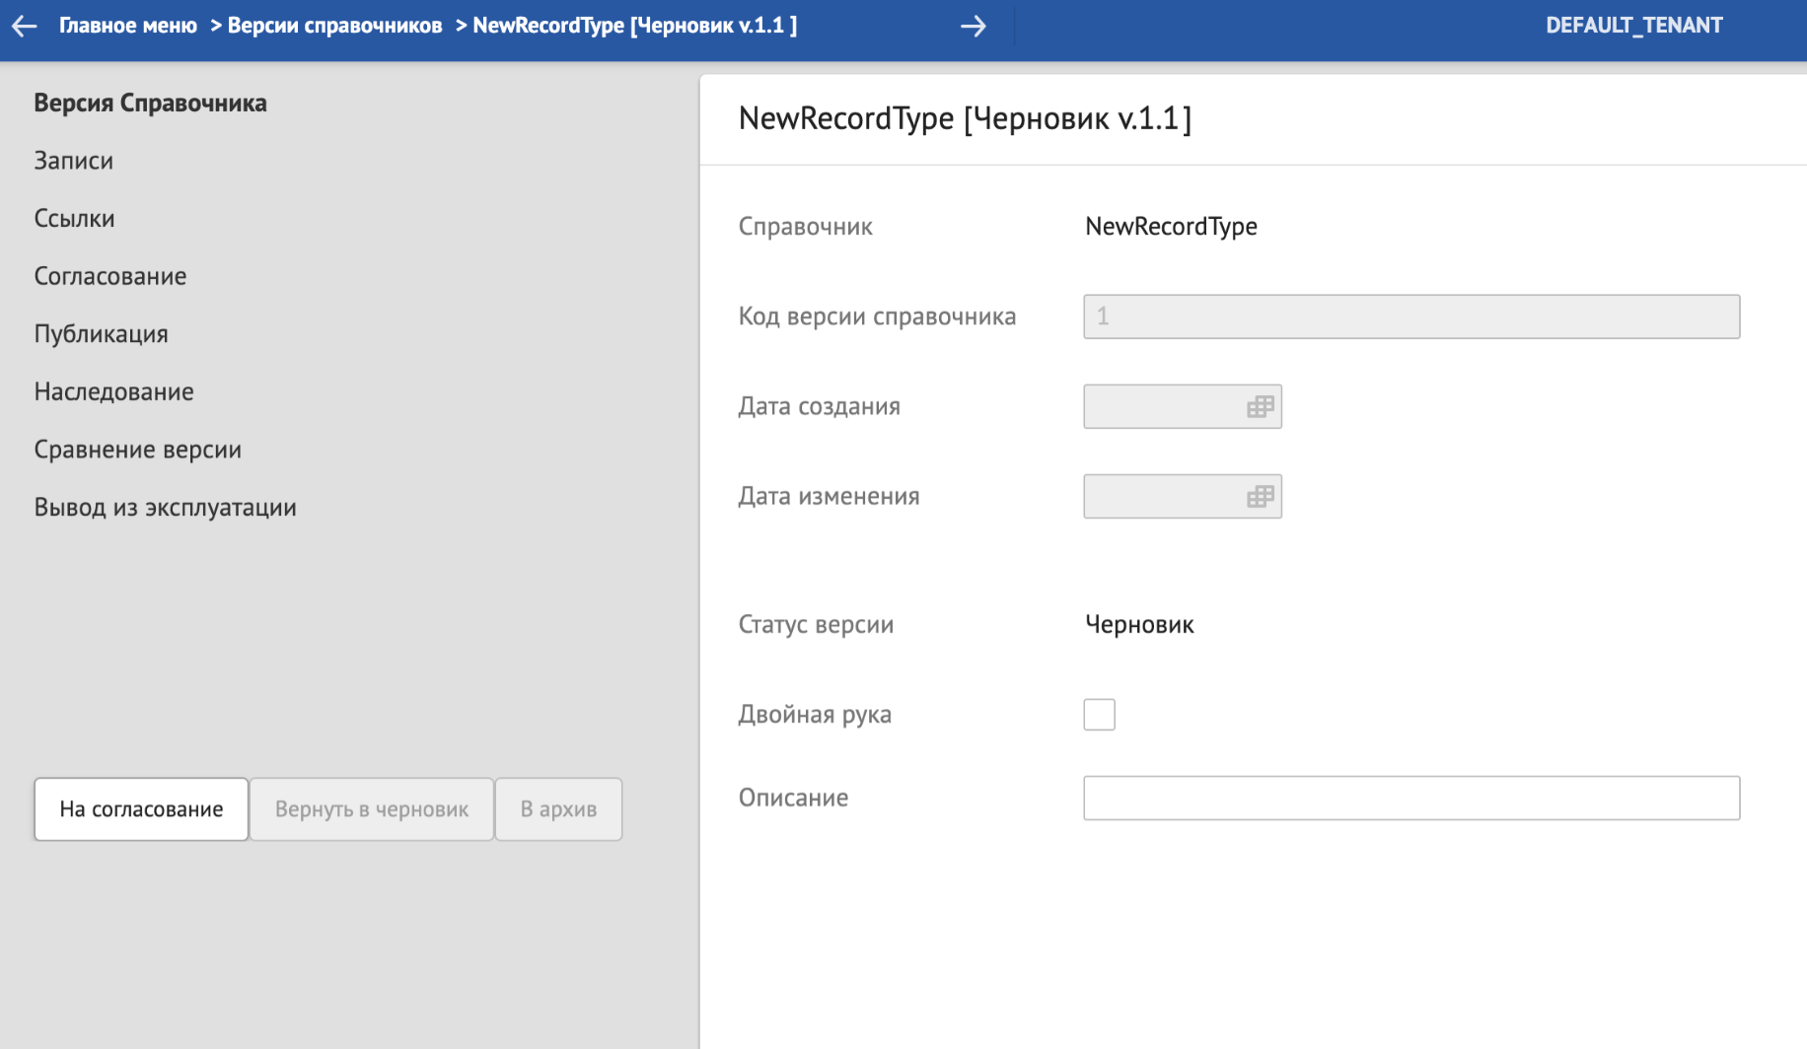The image size is (1807, 1049).
Task: Open the Записи section
Action: click(74, 161)
